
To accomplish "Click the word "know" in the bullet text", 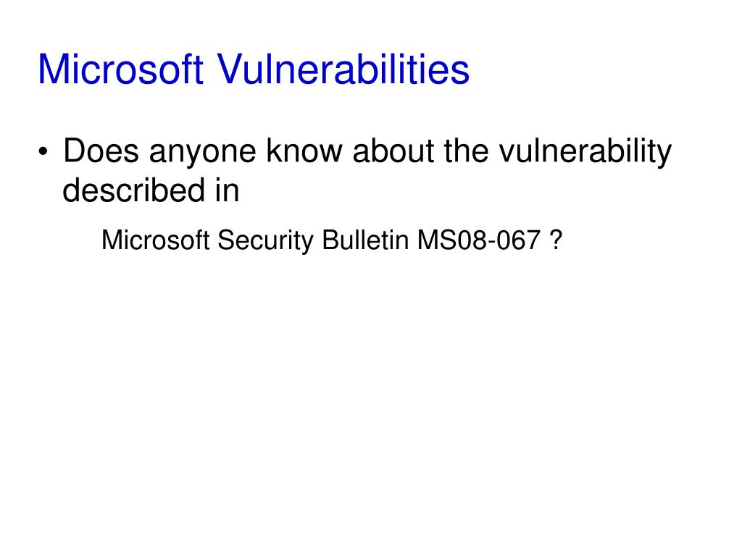I will tap(304, 151).
